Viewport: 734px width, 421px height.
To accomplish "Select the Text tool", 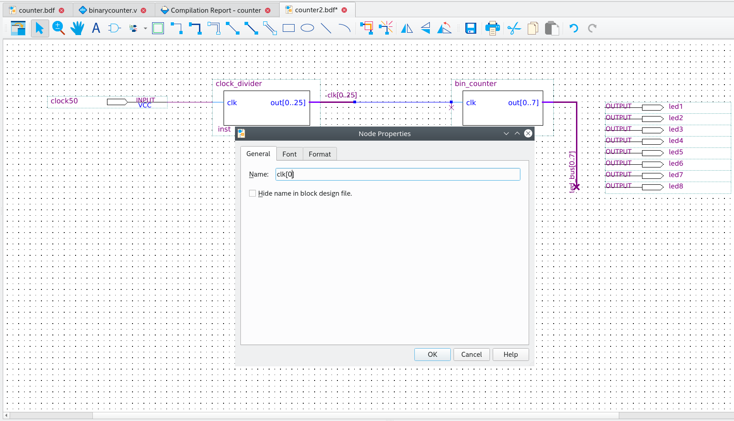I will (x=96, y=28).
